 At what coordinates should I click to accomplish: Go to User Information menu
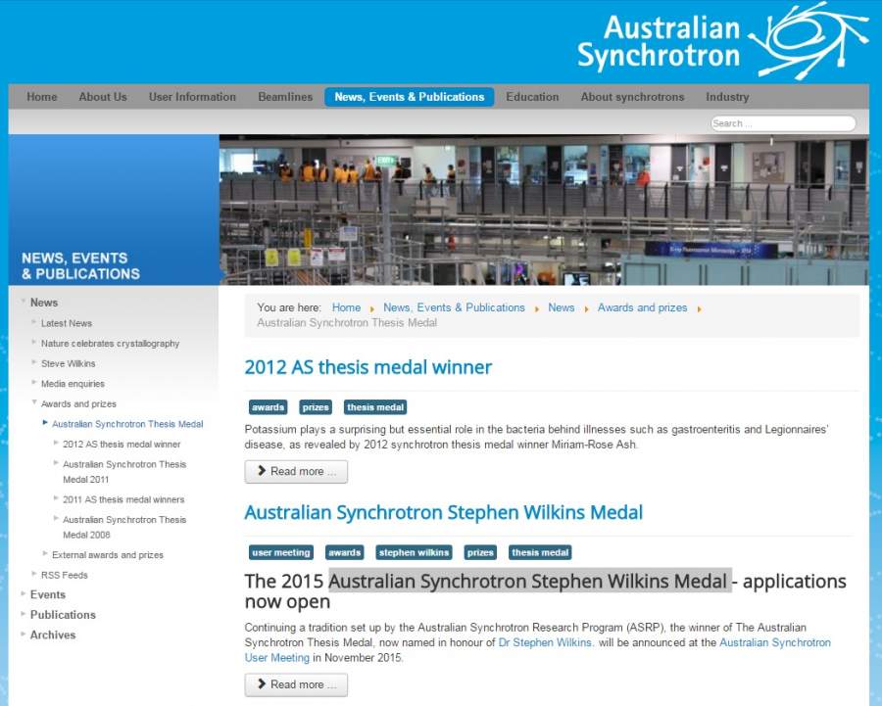192,97
